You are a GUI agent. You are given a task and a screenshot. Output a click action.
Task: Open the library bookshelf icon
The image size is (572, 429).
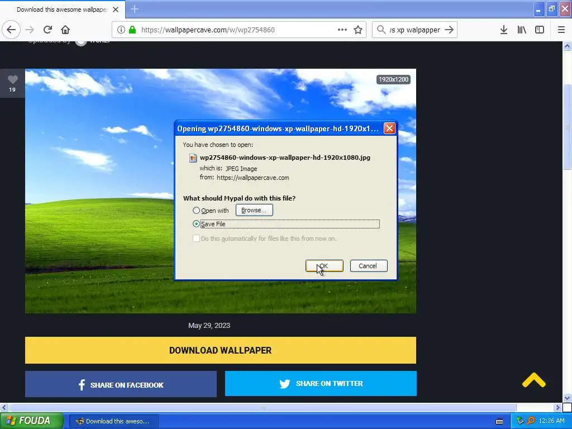pos(522,30)
